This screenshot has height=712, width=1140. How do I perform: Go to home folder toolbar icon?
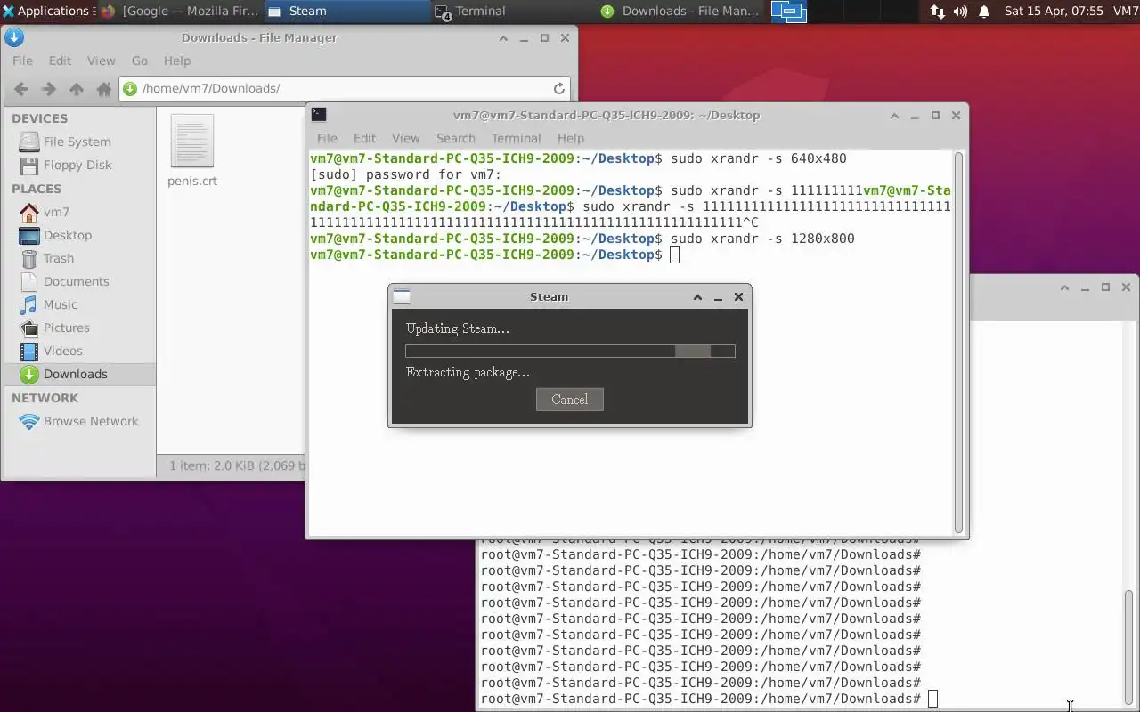point(104,89)
